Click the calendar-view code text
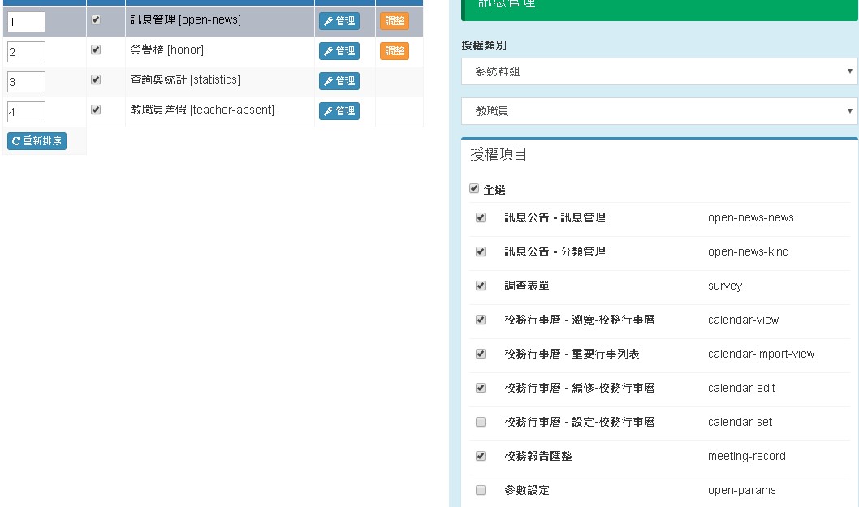This screenshot has height=507, width=859. click(743, 320)
